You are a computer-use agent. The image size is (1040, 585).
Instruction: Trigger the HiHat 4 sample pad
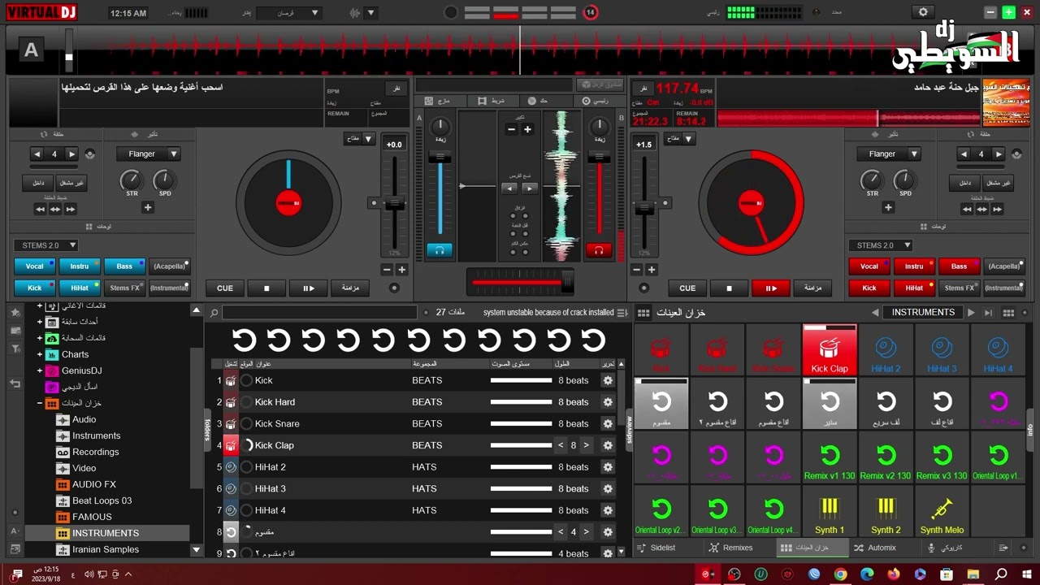[998, 350]
